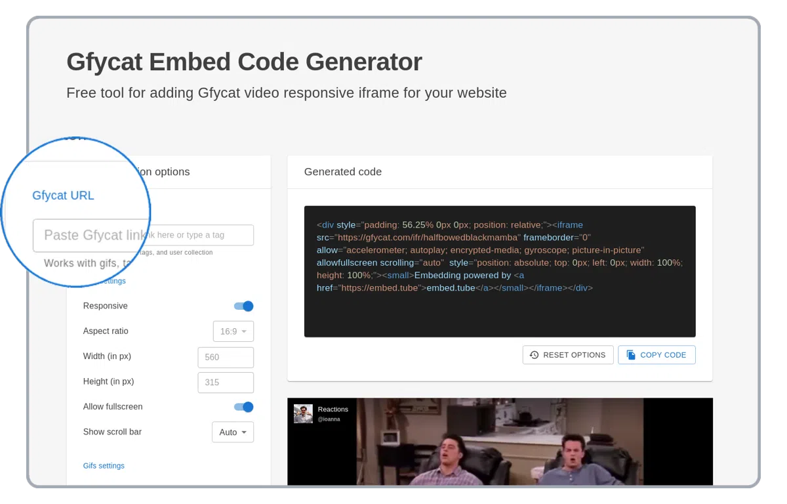Toggle the Responsive switch
The width and height of the screenshot is (787, 504).
pyautogui.click(x=243, y=306)
